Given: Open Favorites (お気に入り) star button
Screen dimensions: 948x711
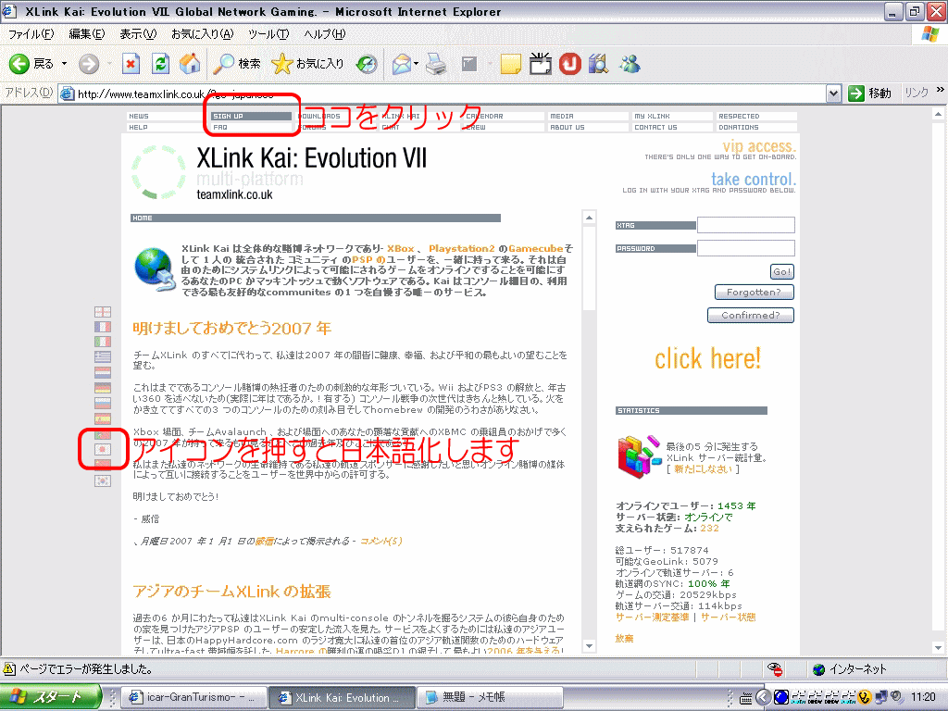Looking at the screenshot, I should point(307,64).
